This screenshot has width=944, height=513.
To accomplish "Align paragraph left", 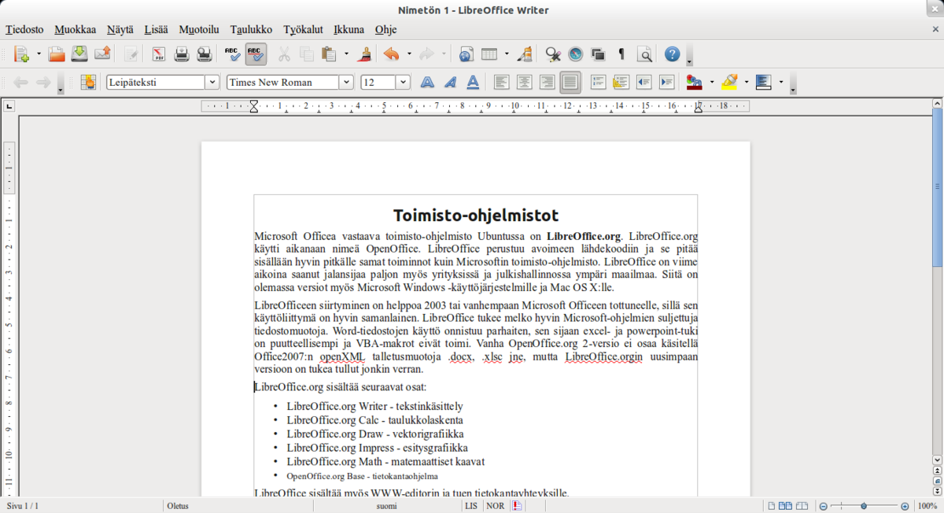I will click(501, 82).
